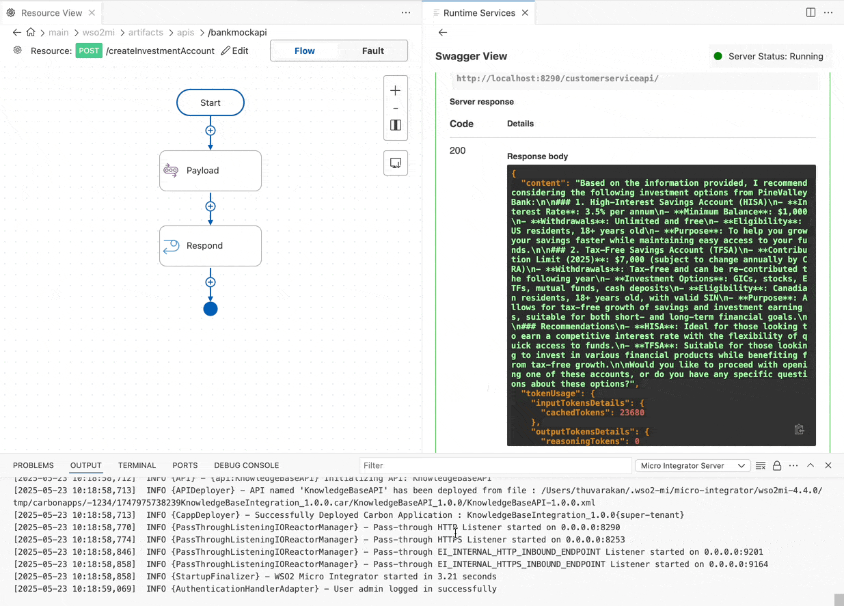This screenshot has width=844, height=606.
Task: Click the diagram export screen icon button
Action: [x=396, y=163]
